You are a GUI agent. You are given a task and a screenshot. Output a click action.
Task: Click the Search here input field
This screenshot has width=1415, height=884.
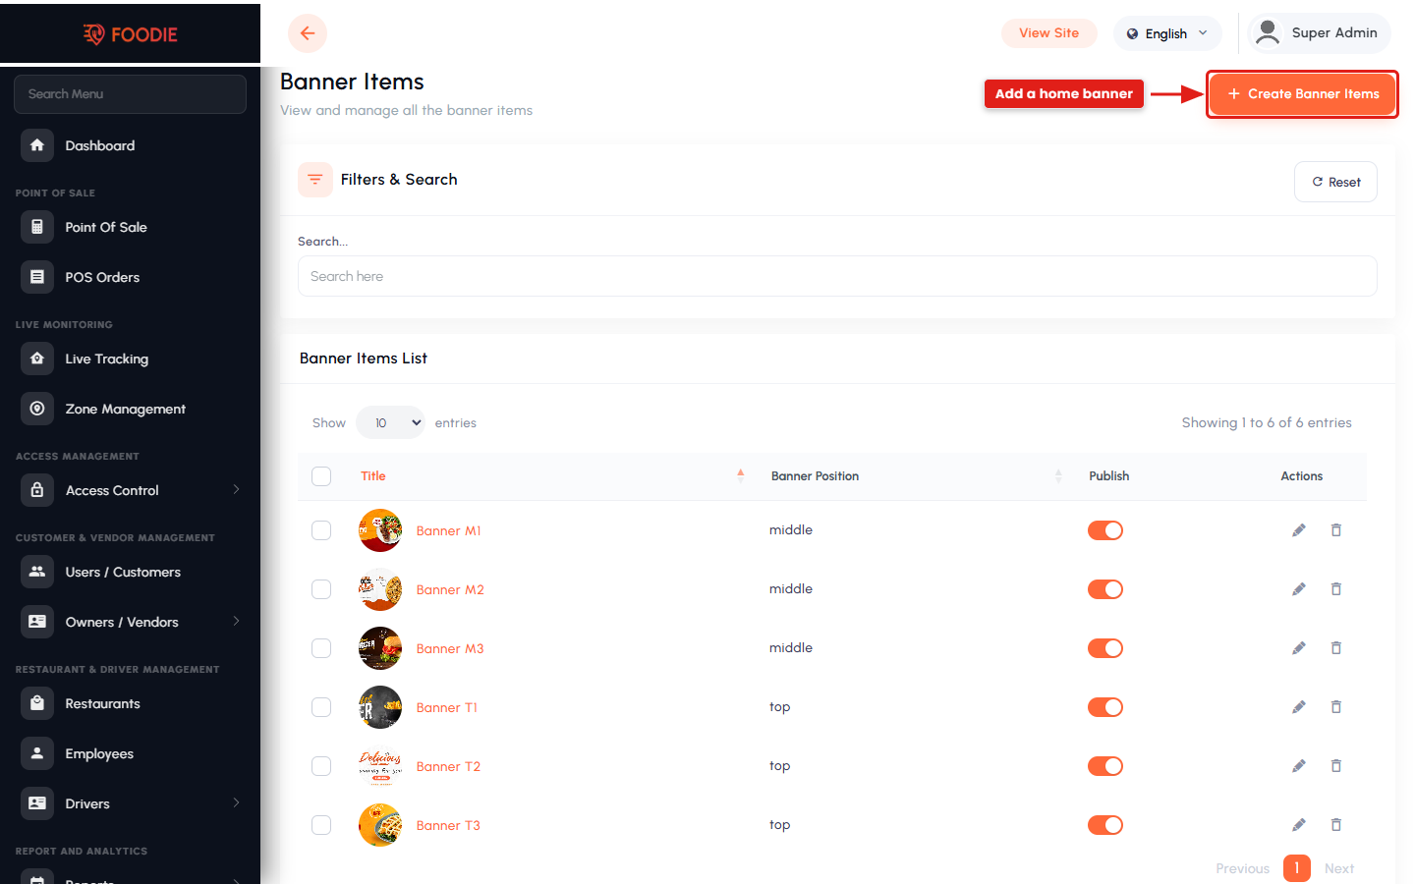click(837, 276)
